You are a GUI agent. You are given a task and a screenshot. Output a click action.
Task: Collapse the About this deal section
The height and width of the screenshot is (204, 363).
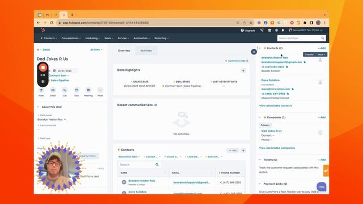[x=38, y=107]
